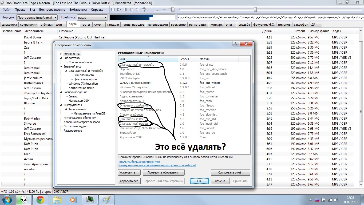Open the Windows Start menu

point(7,200)
